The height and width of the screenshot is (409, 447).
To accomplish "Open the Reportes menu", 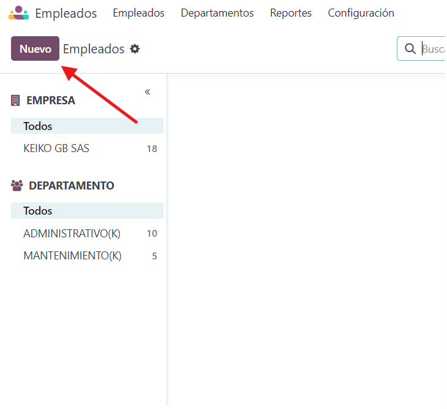I will tap(291, 13).
